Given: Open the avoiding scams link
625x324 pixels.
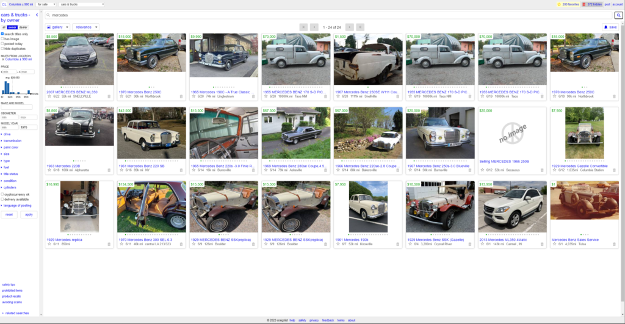Looking at the screenshot, I should (12, 302).
